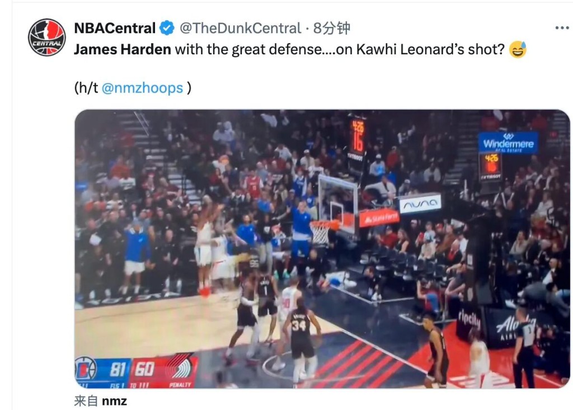
Task: Click the 60 Blazers score
Action: pyautogui.click(x=144, y=369)
